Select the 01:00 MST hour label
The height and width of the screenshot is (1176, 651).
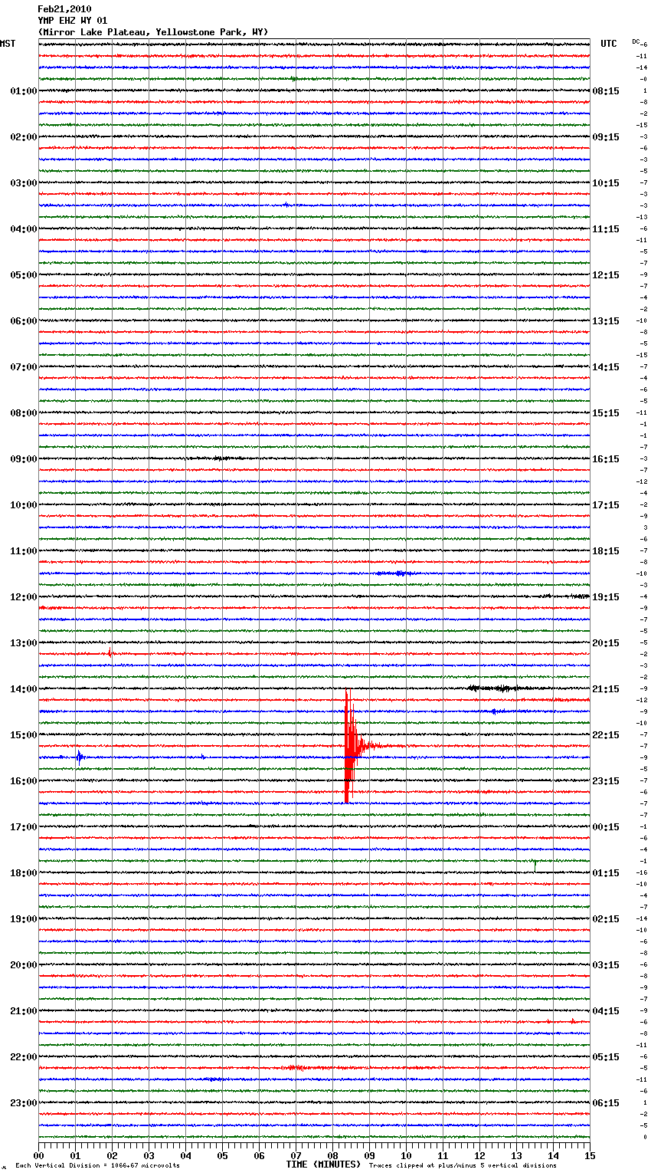[23, 91]
